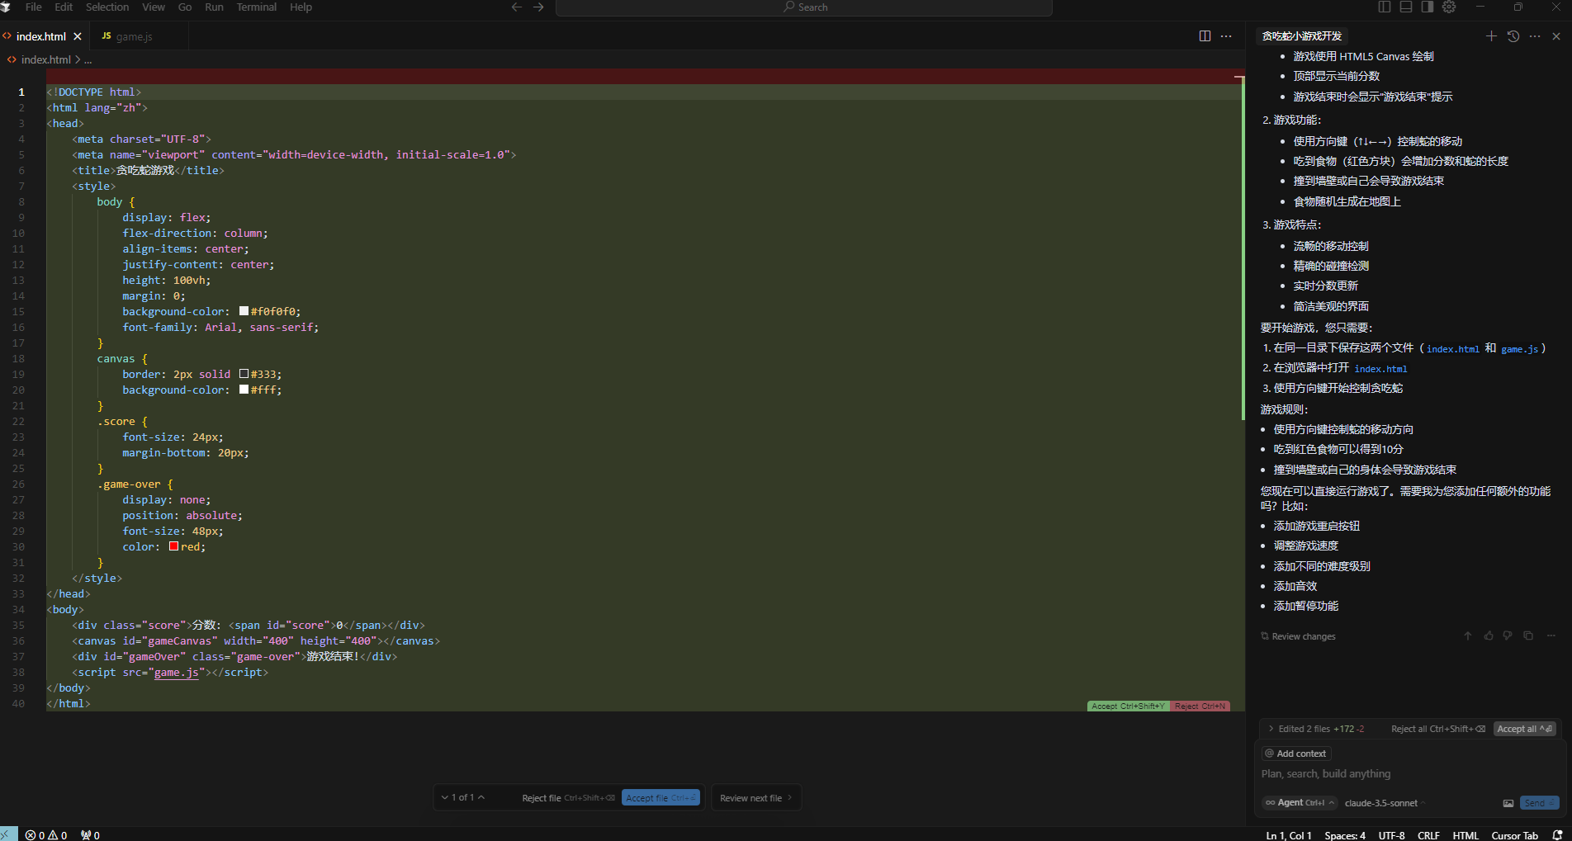Copy the chat response via copy icon
The width and height of the screenshot is (1572, 841).
tap(1528, 635)
